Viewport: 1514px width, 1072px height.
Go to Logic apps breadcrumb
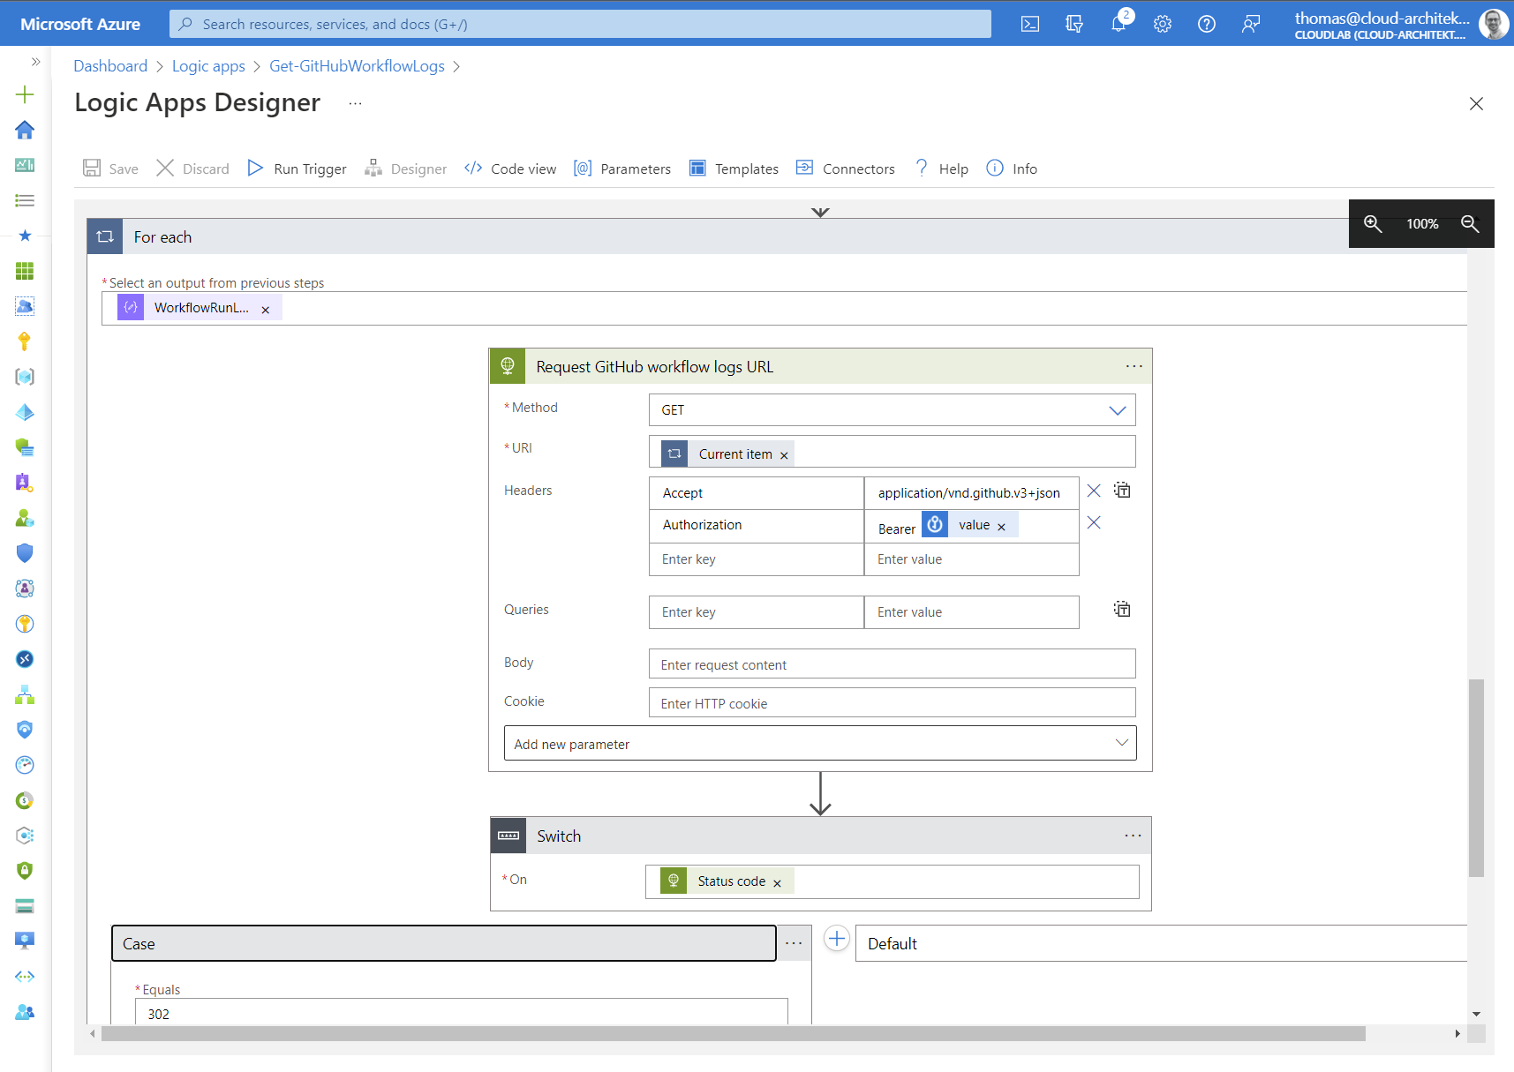coord(208,66)
